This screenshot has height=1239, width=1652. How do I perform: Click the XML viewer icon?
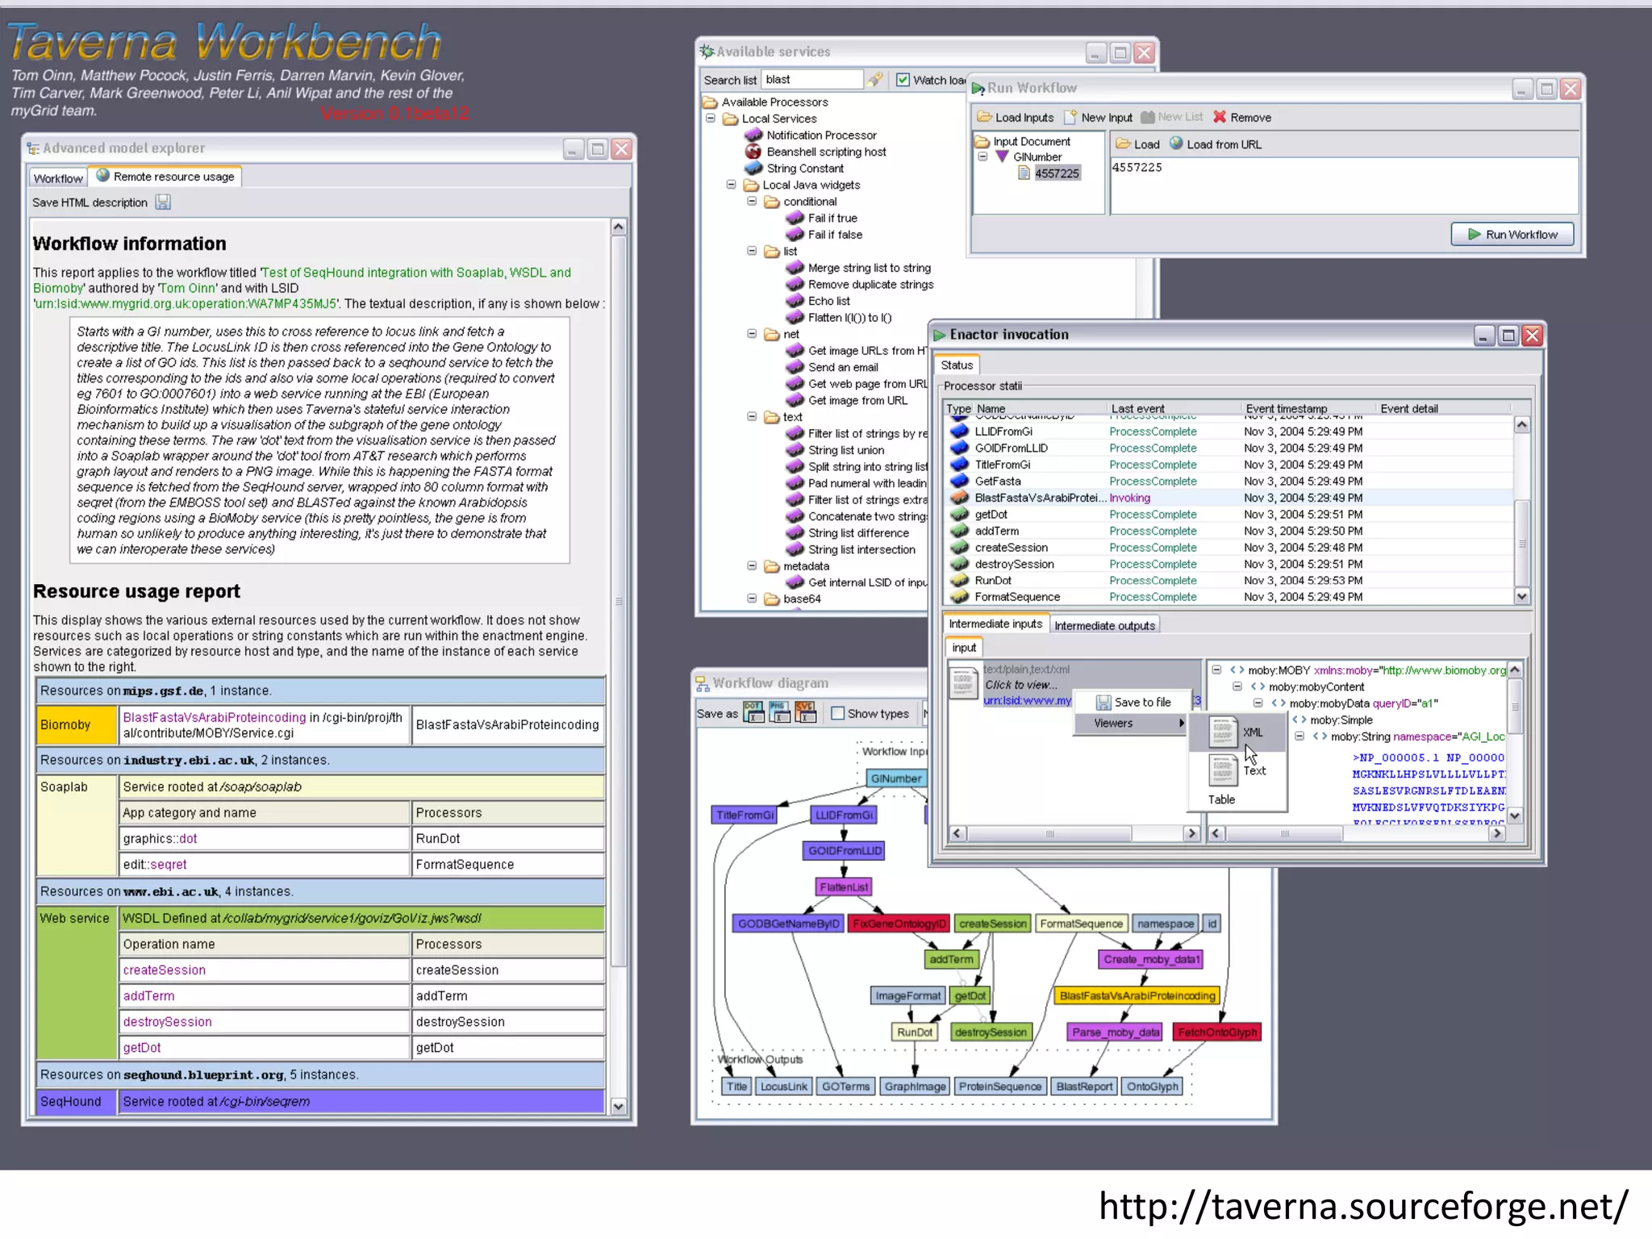tap(1223, 732)
